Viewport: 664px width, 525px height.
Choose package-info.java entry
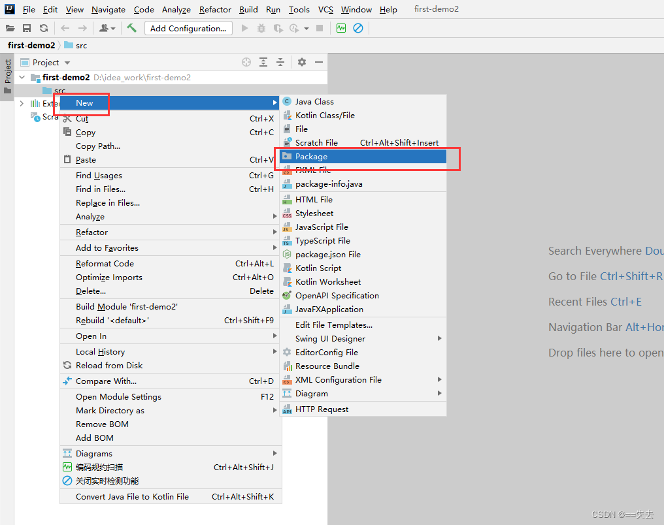pos(363,183)
